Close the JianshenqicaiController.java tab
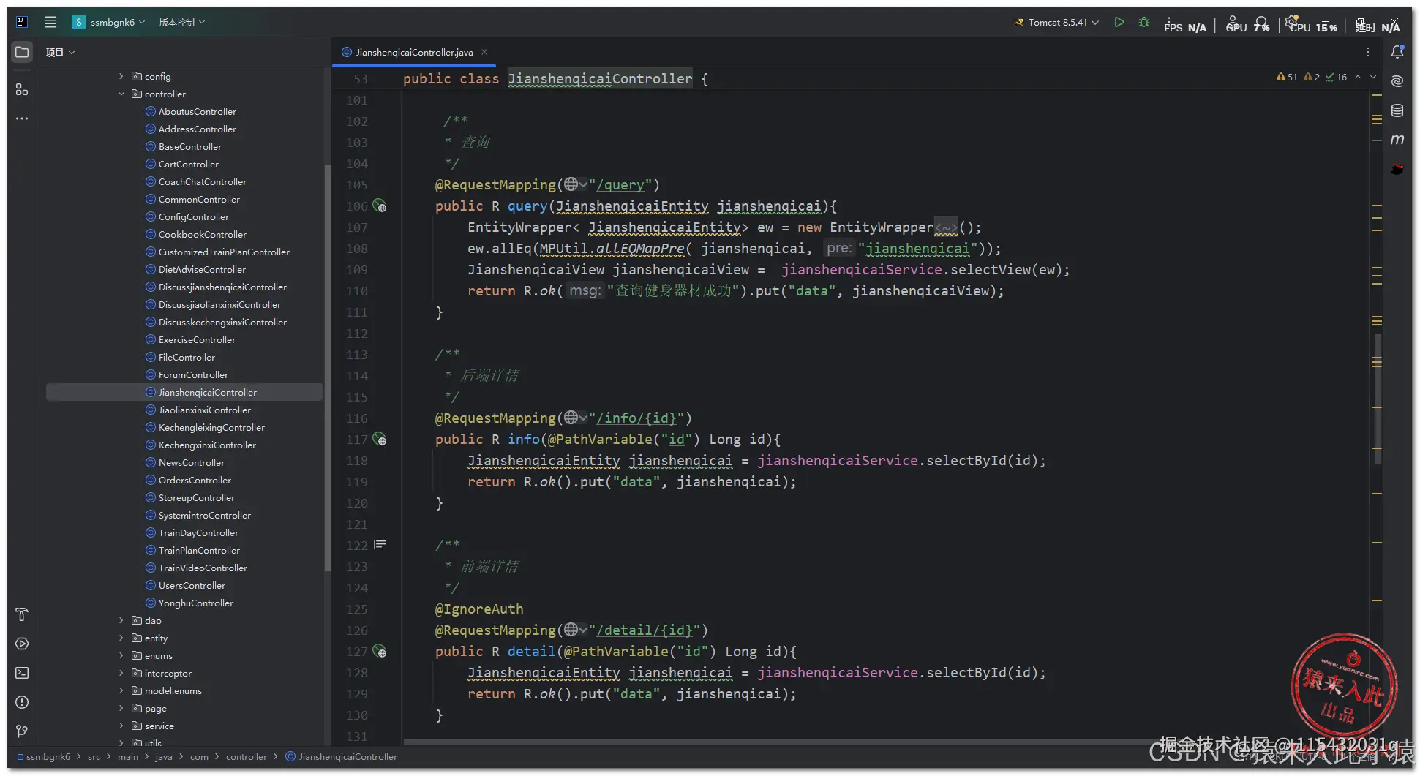 [x=484, y=52]
